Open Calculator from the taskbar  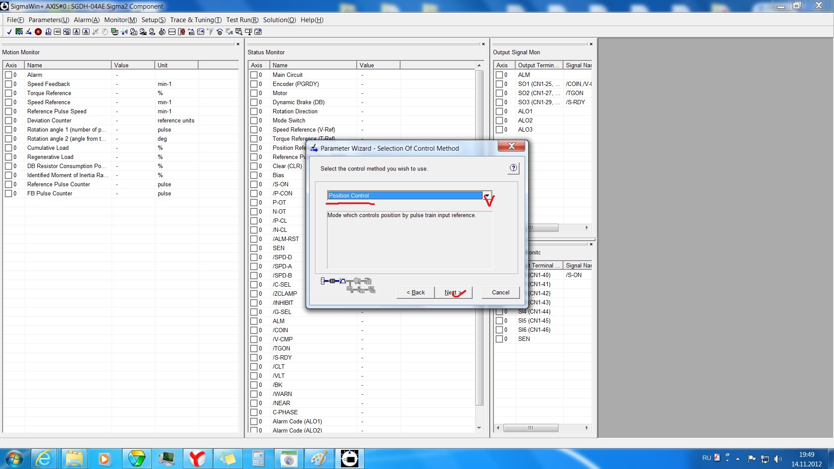click(258, 459)
